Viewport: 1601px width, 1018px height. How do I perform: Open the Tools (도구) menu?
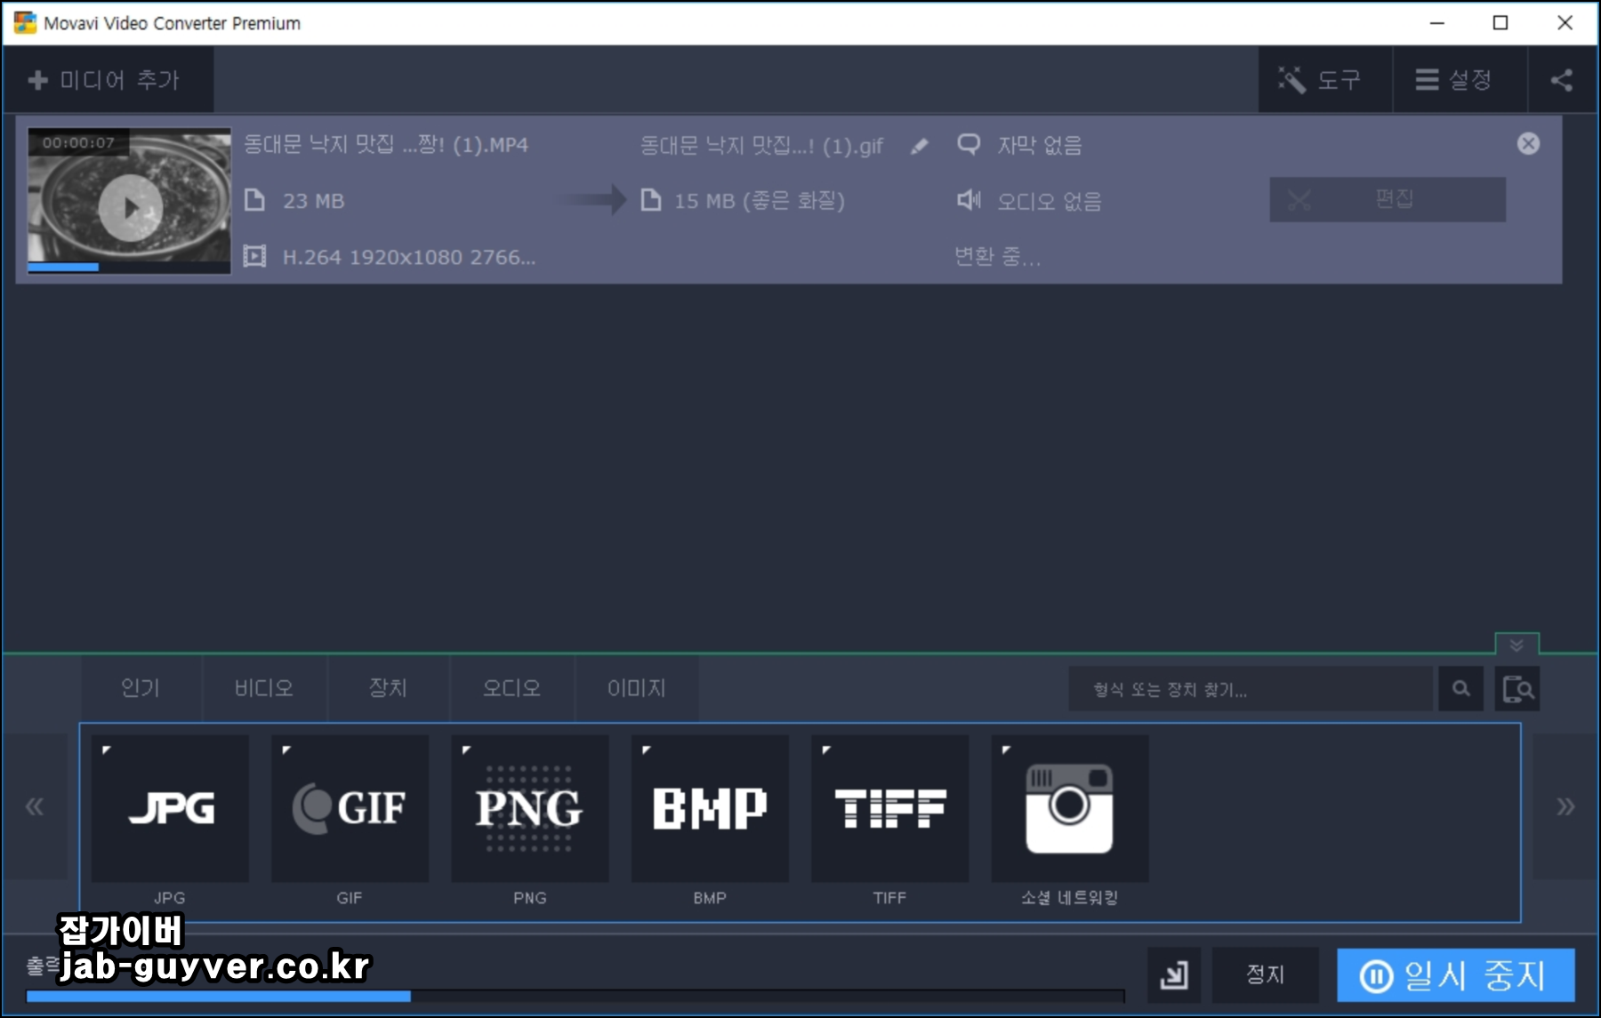point(1324,80)
